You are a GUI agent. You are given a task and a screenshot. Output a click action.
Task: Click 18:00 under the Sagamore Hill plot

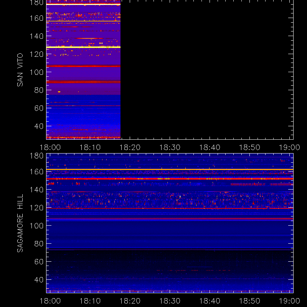click(50, 301)
